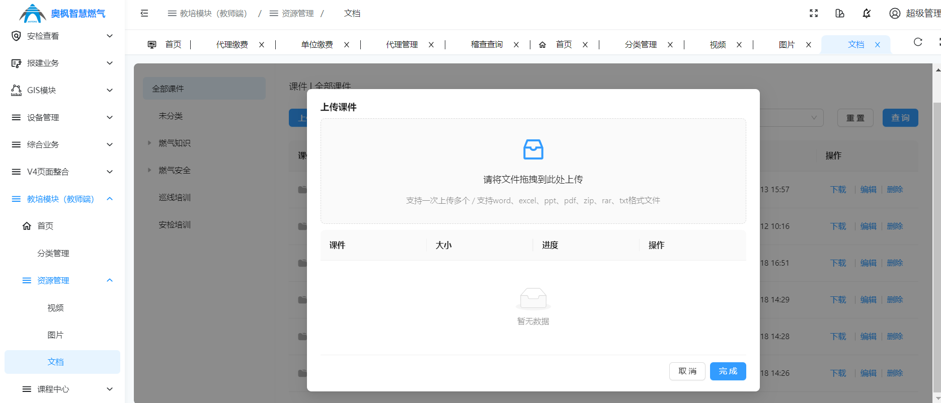Toggle fullscreen mode icon in header
The height and width of the screenshot is (403, 941).
[814, 13]
